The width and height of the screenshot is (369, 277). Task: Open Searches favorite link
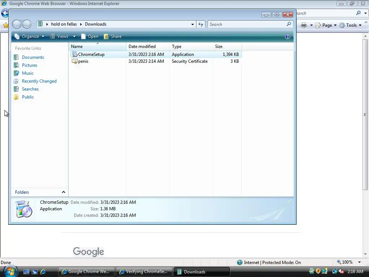point(30,89)
